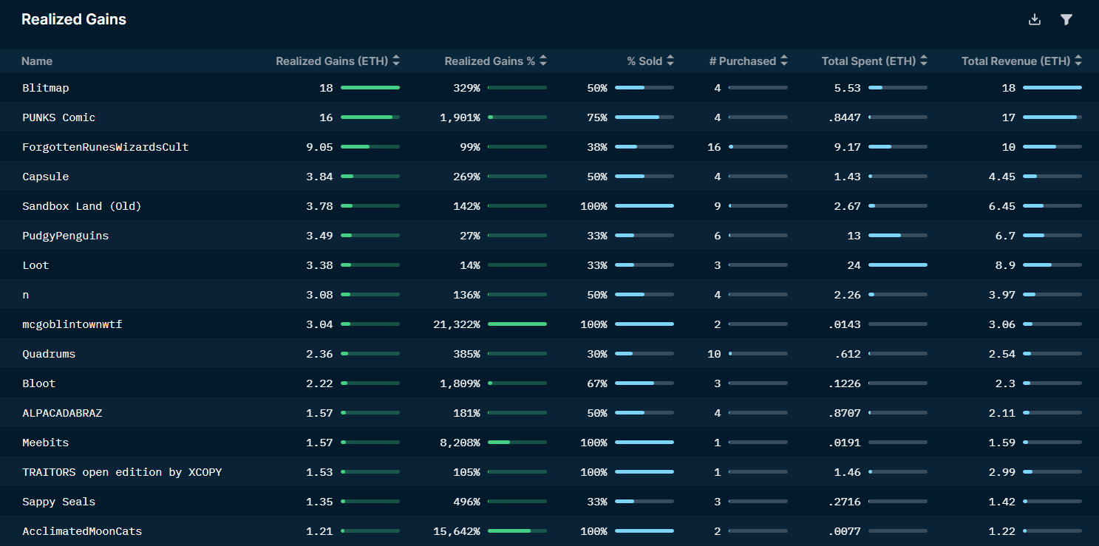This screenshot has width=1099, height=546.
Task: Click the % Sold header label
Action: (x=644, y=61)
